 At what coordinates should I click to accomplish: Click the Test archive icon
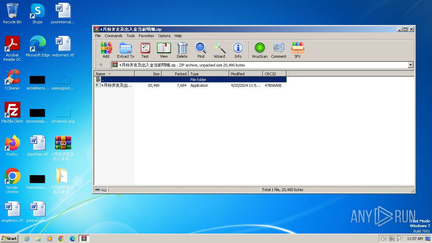point(145,50)
